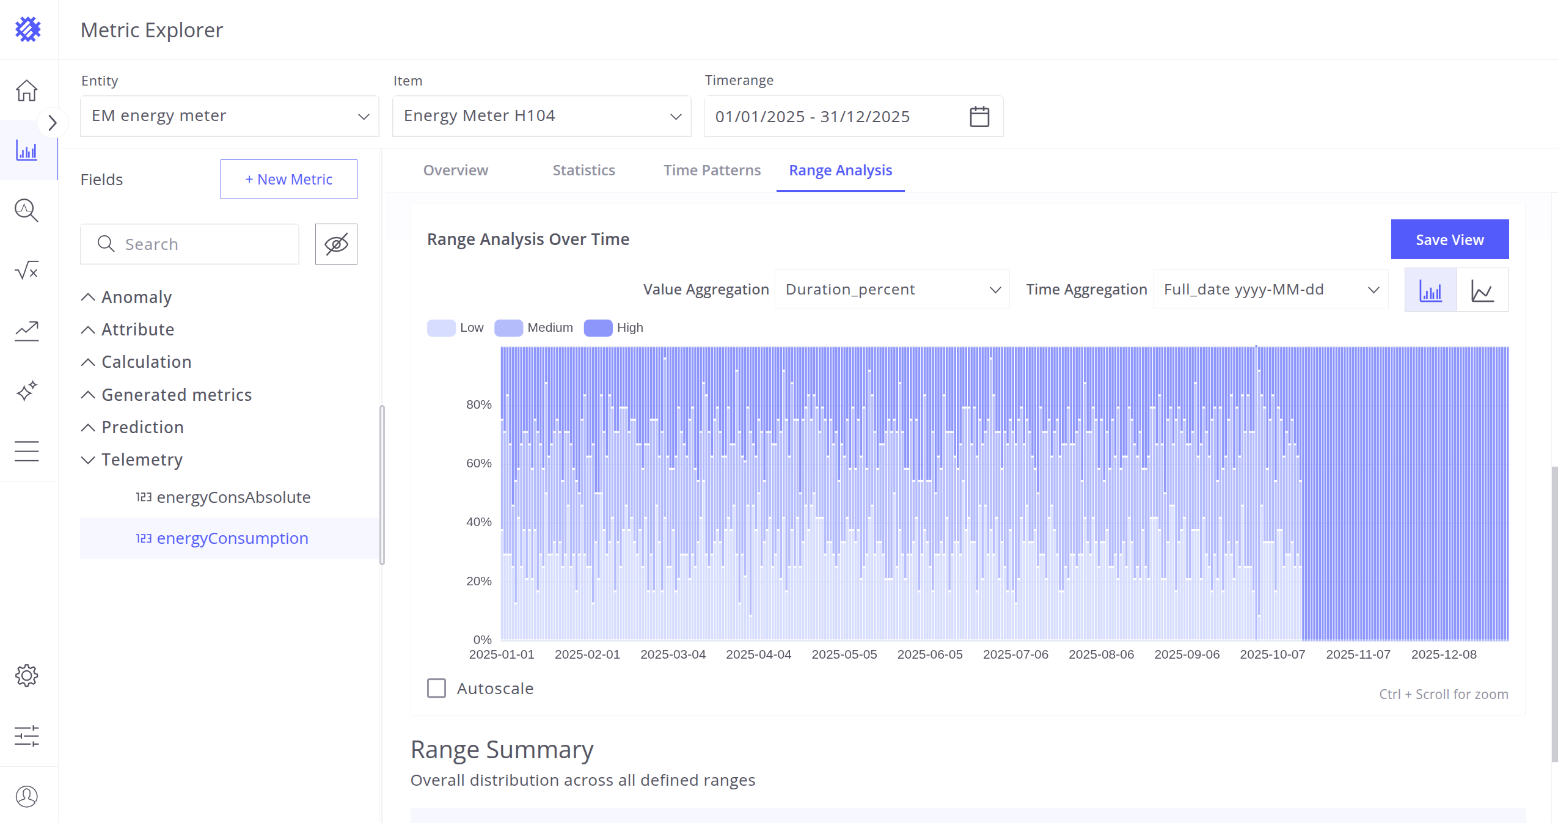Enable the Autoscale checkbox

click(x=436, y=688)
